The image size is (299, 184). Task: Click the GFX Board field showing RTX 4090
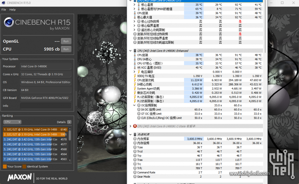pyautogui.click(x=45, y=98)
